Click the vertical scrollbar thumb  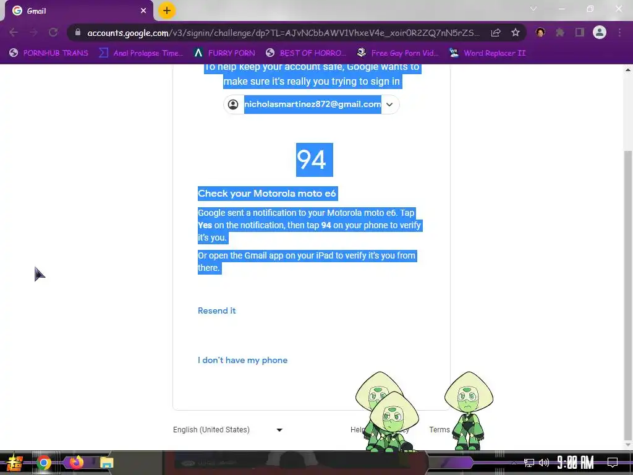coord(628,295)
